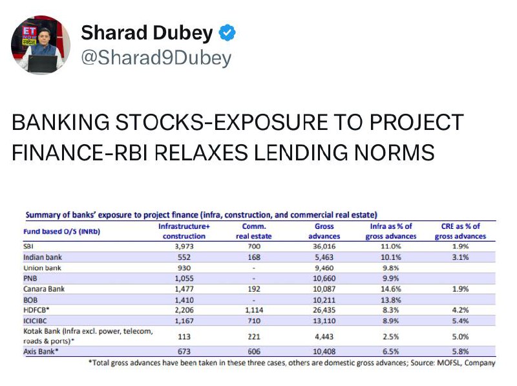
Task: Click the CRE as % of gross advances header
Action: (460, 231)
